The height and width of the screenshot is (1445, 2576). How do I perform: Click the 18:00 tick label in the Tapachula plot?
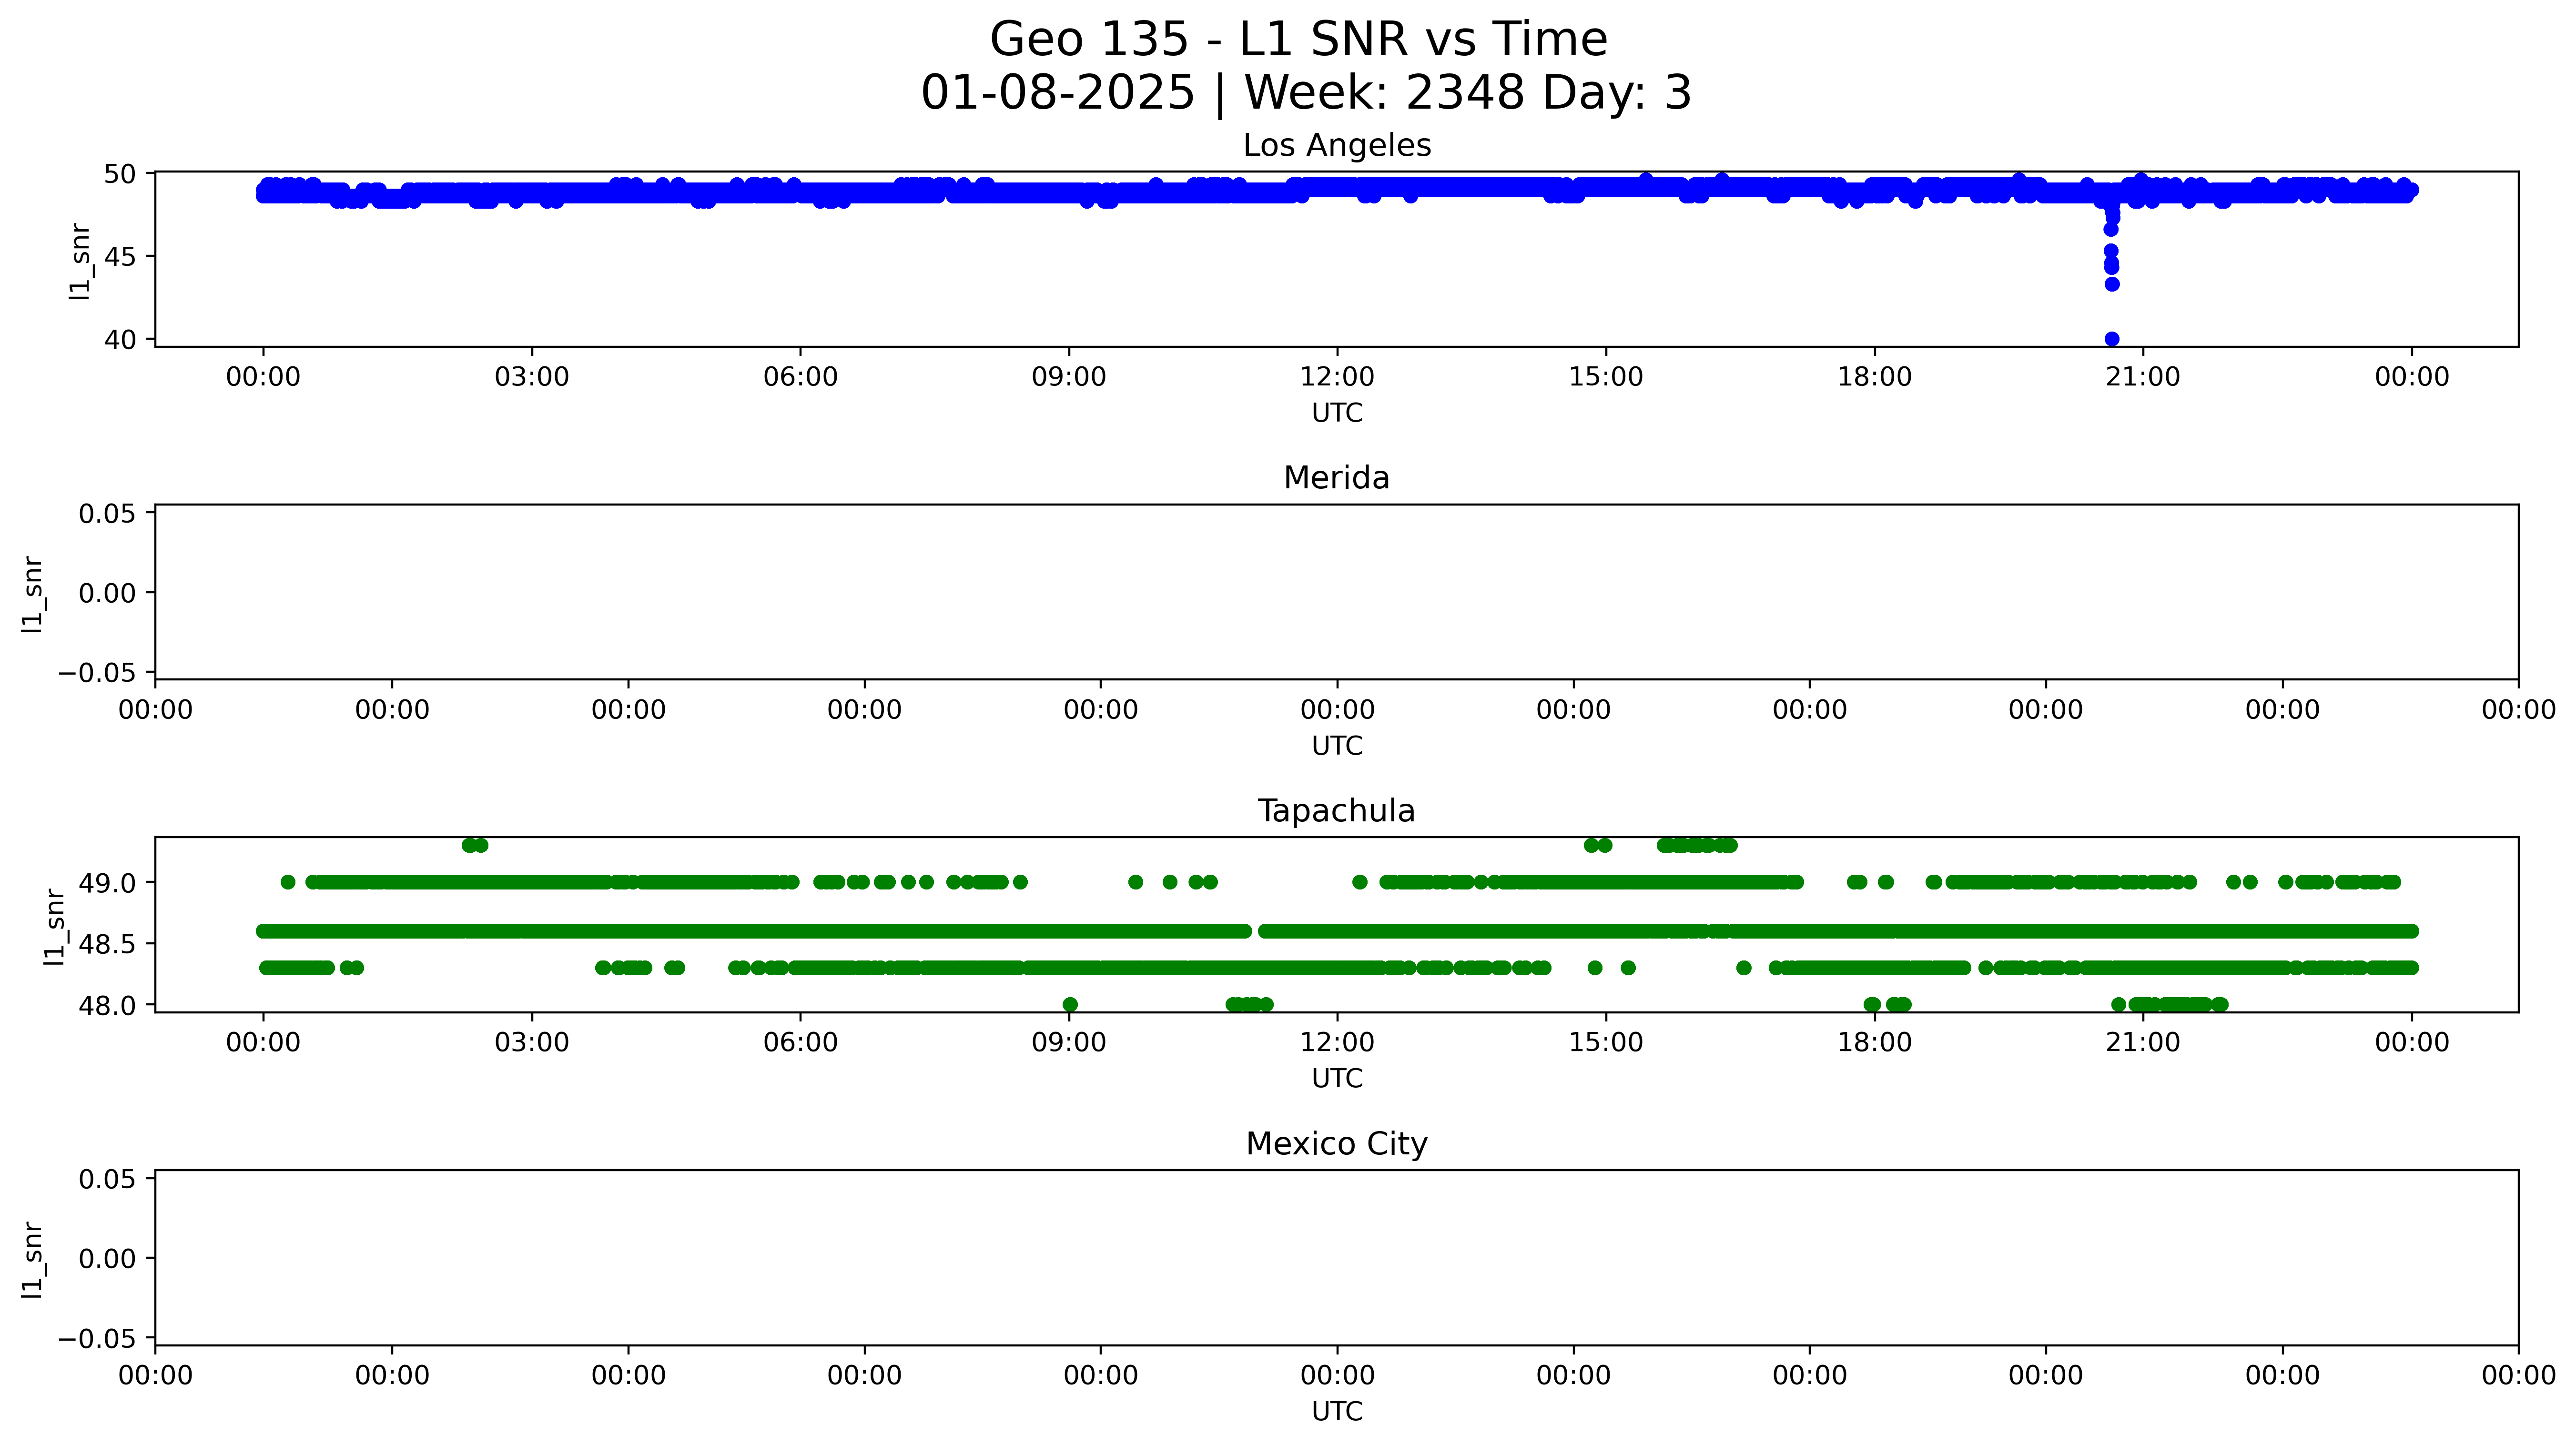1874,1042
